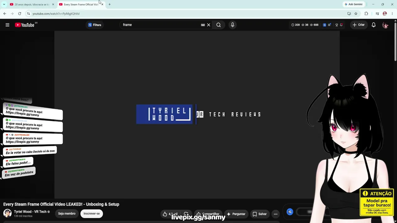
Task: Click the vidIQ eye stat showing 36
Action: click(305, 25)
